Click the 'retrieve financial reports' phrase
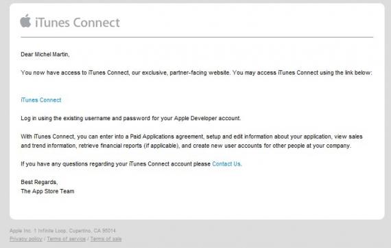The width and height of the screenshot is (391, 248). 110,146
